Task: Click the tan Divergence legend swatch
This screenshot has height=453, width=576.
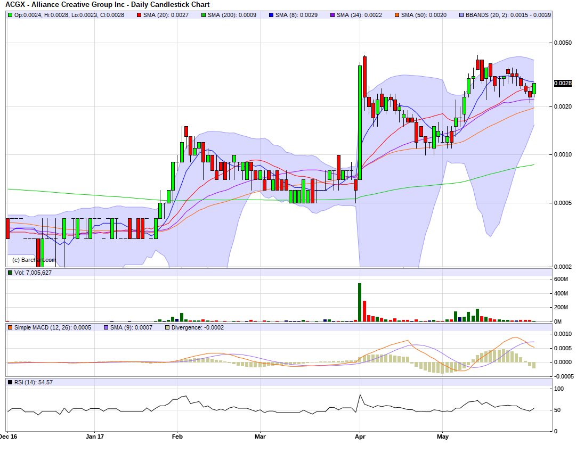Action: (x=167, y=327)
